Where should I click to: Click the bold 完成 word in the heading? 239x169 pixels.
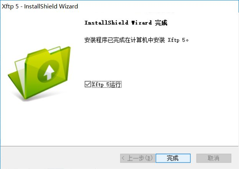[x=161, y=23]
